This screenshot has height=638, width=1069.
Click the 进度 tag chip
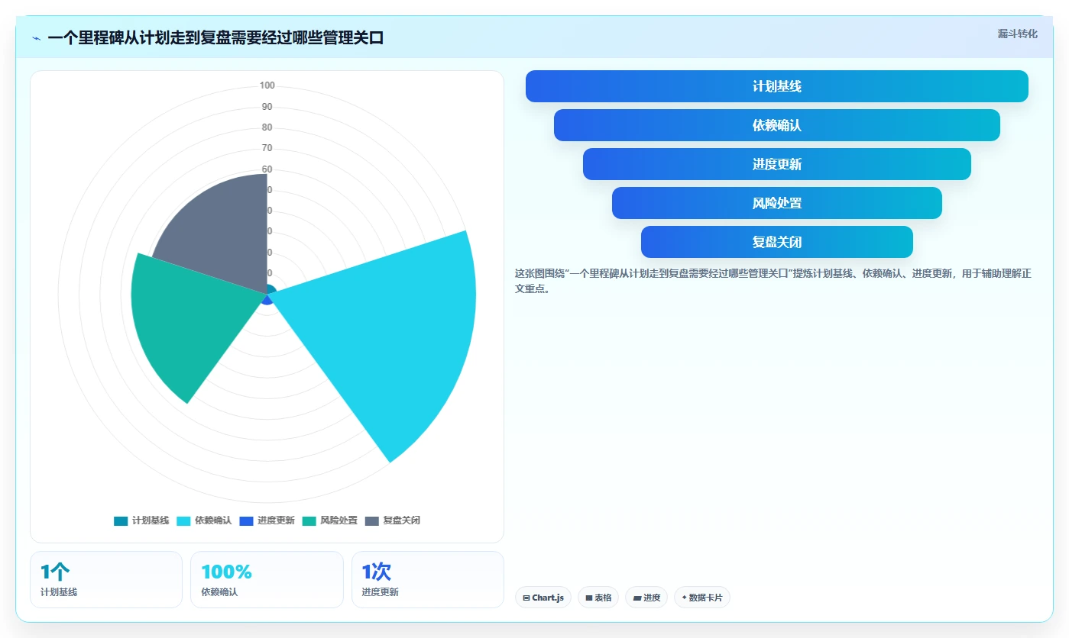coord(646,598)
